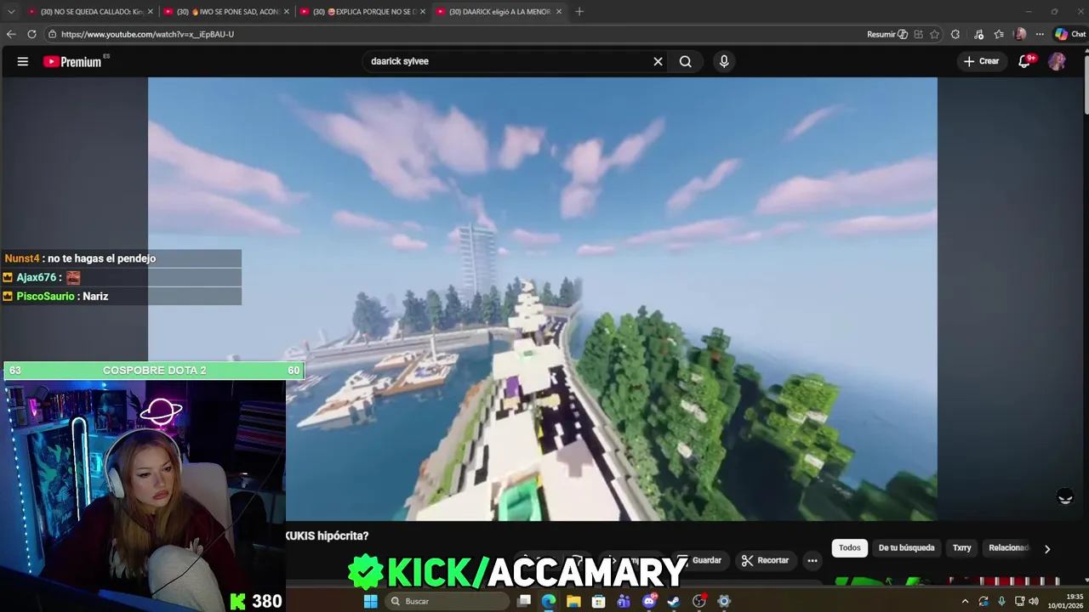Select the Todos filter chip

850,548
